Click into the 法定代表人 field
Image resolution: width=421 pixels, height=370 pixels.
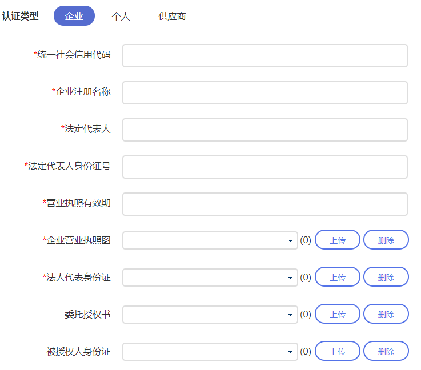[264, 130]
